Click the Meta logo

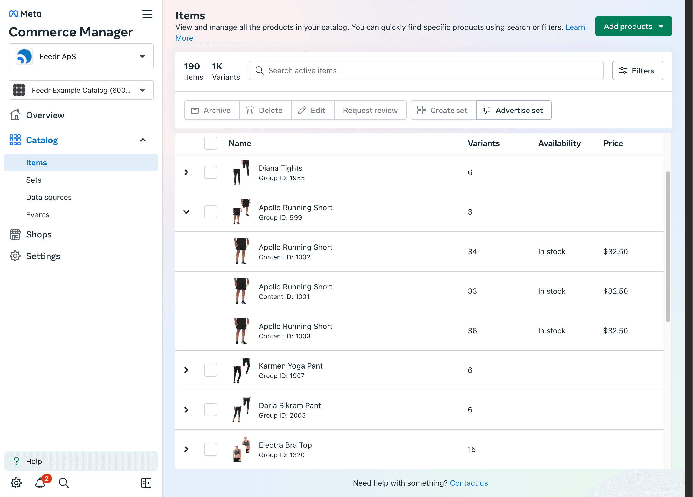point(25,14)
